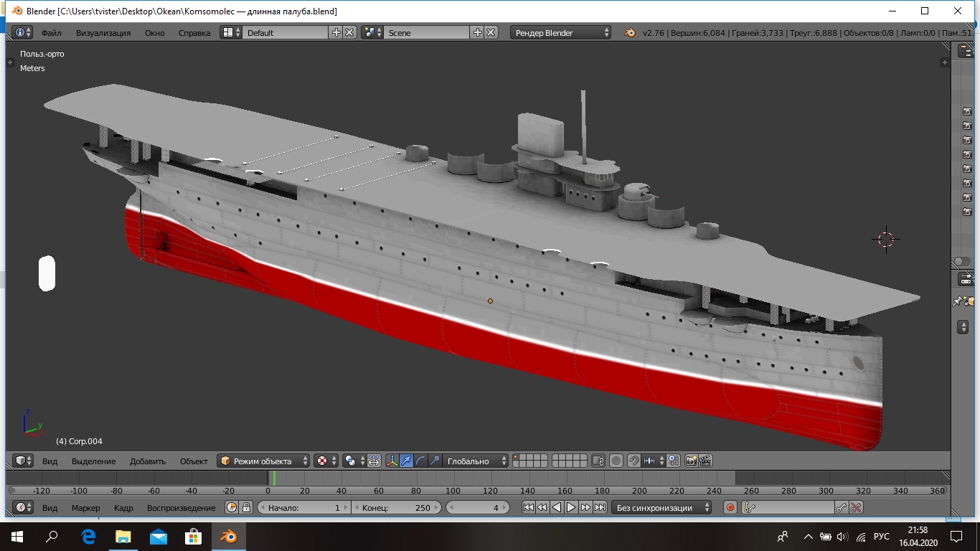Click the insert keyframe key icon
980x551 pixels.
pos(842,507)
